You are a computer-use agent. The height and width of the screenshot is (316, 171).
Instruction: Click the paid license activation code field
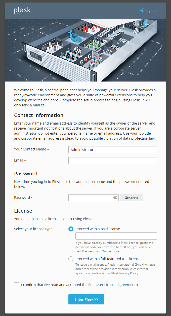[116, 236]
